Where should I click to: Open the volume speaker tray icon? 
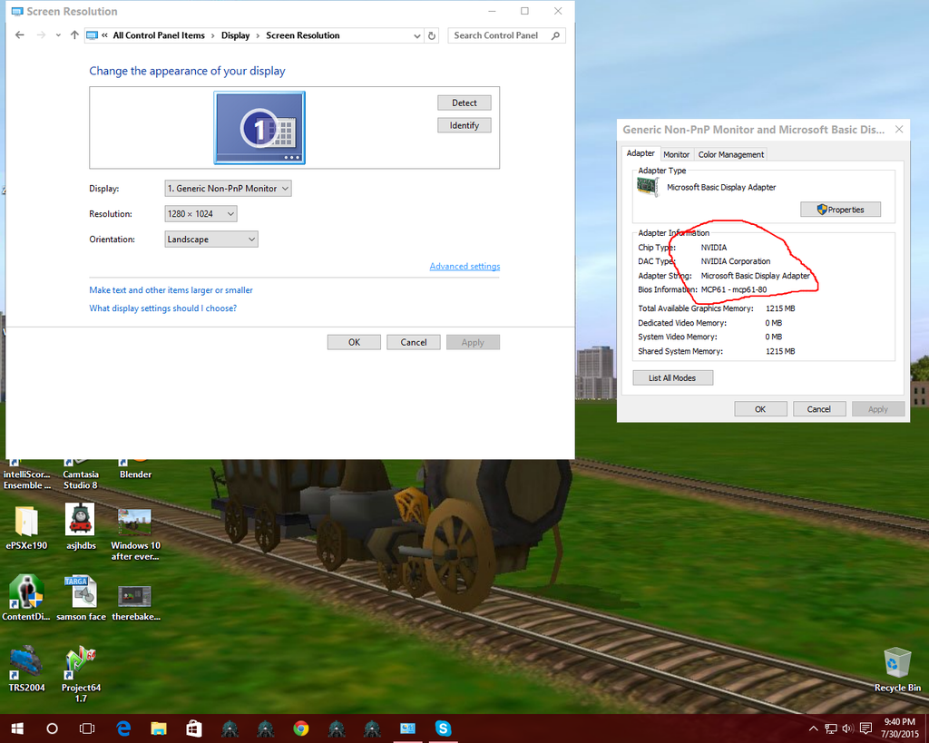pos(848,728)
